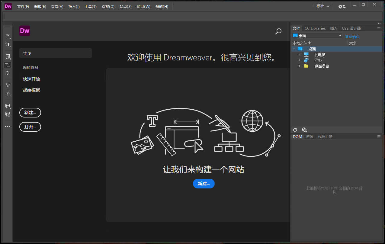Click the Open Documents icon in left toolbar
The height and width of the screenshot is (244, 385).
coord(8,36)
